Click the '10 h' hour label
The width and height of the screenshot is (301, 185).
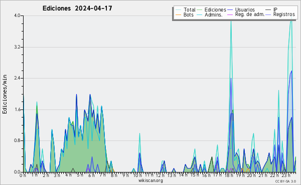pos(137,175)
